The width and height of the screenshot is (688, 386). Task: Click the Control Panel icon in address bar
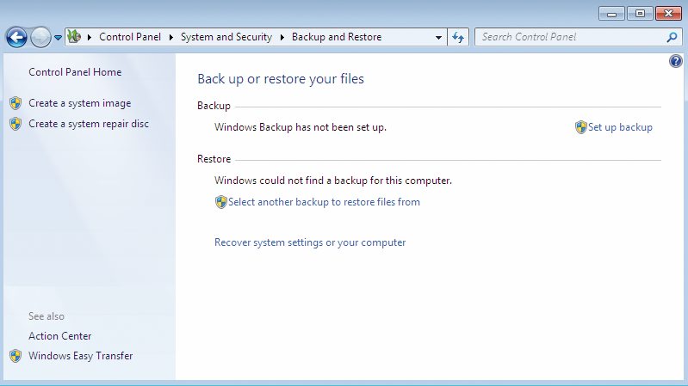(74, 37)
